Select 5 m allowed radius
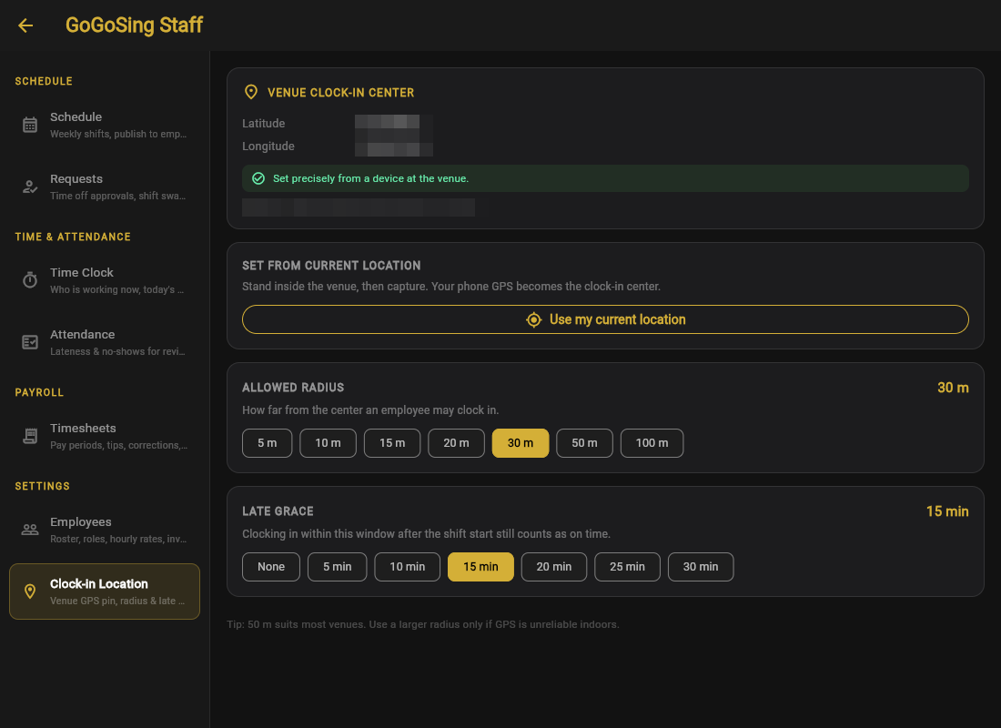 click(x=267, y=443)
